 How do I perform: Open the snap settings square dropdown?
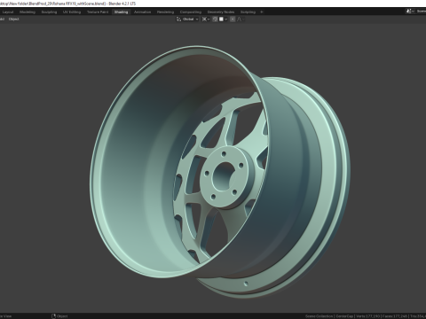[x=223, y=19]
